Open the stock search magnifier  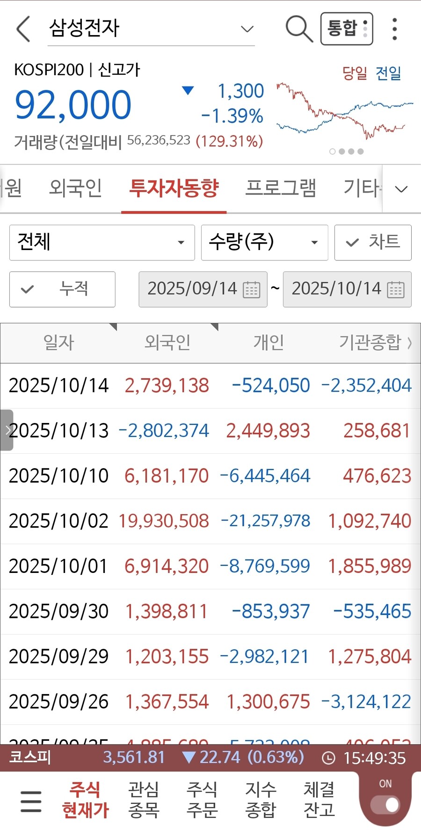click(x=298, y=29)
